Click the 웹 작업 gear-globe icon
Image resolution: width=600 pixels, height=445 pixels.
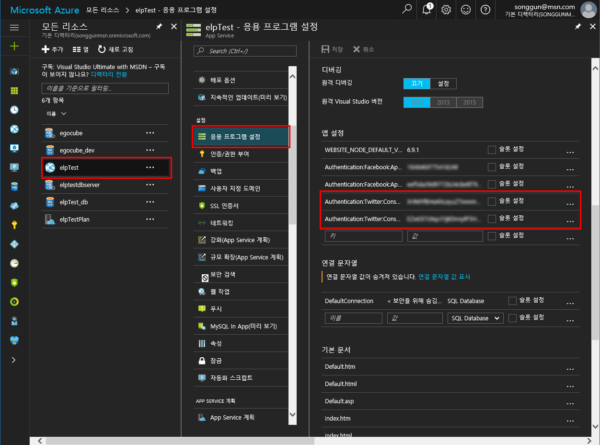[202, 292]
